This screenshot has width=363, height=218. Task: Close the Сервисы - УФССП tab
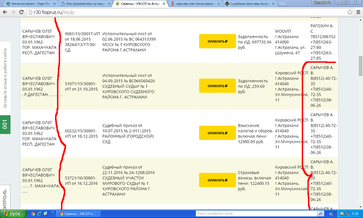tap(164, 4)
